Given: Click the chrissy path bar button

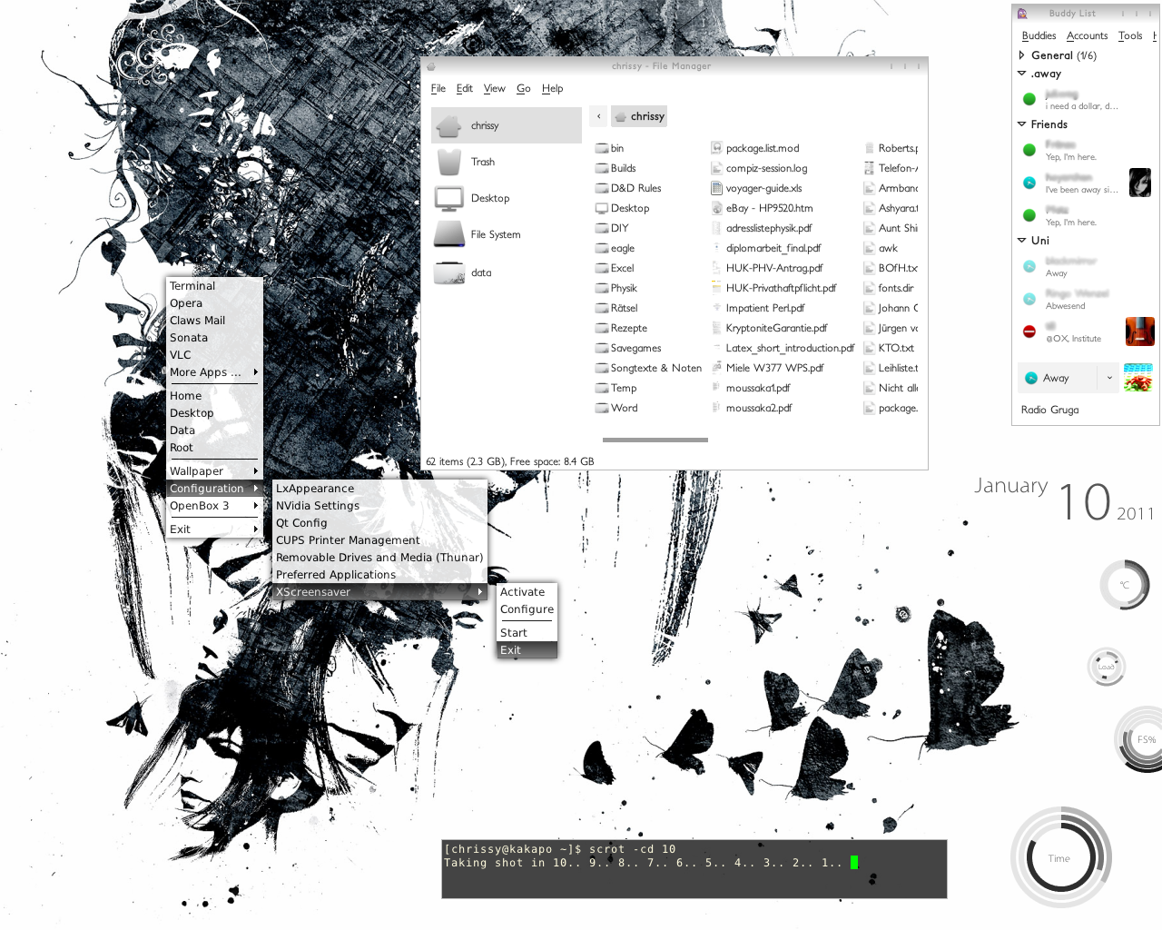Looking at the screenshot, I should click(x=640, y=116).
